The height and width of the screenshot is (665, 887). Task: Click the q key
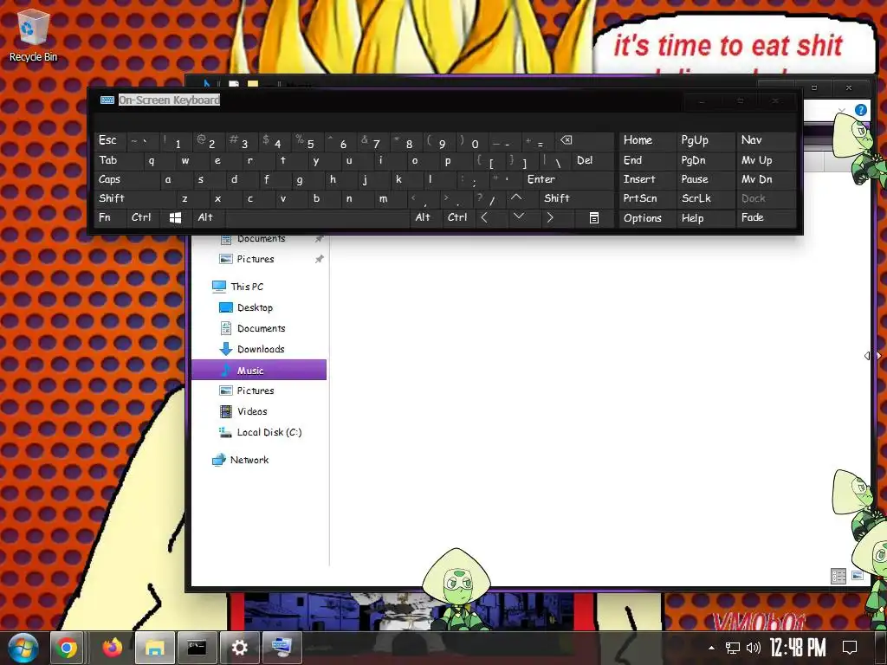[x=151, y=160]
